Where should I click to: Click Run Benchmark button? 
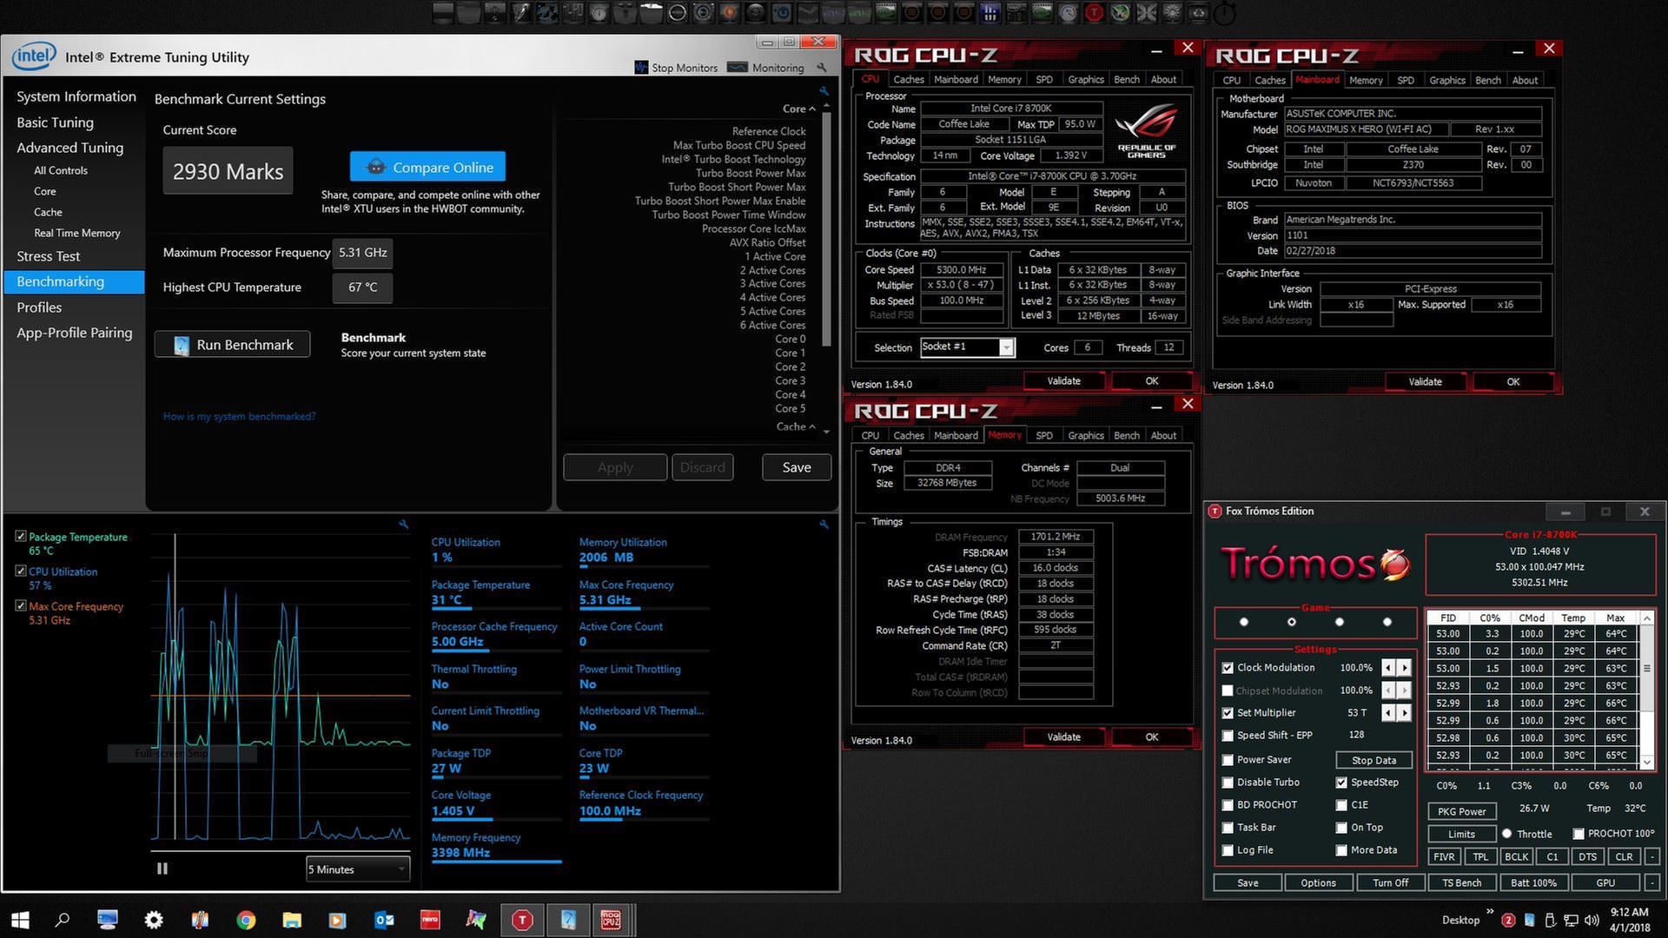coord(233,345)
